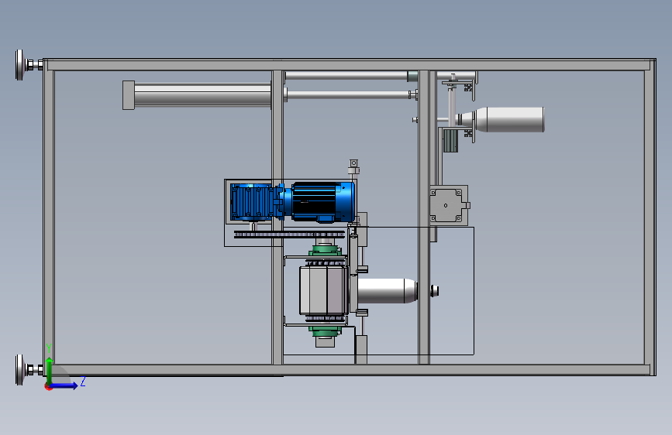The height and width of the screenshot is (435, 672).
Task: Select the blue gear motor in the model
Action: [x=292, y=202]
